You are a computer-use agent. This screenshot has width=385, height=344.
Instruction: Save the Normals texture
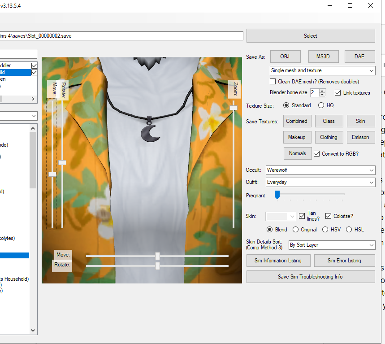point(297,153)
